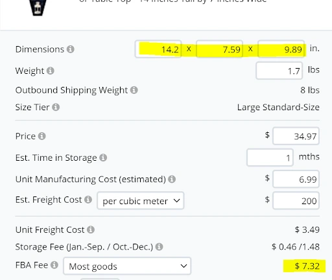
Task: Click the info icon next to Dimensions
Action: coord(71,49)
